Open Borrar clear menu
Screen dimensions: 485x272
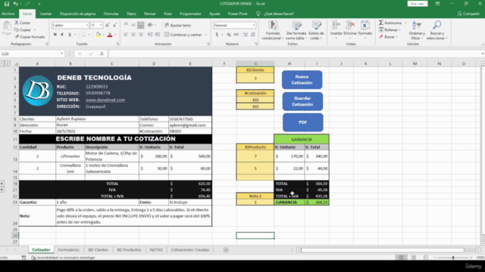388,37
